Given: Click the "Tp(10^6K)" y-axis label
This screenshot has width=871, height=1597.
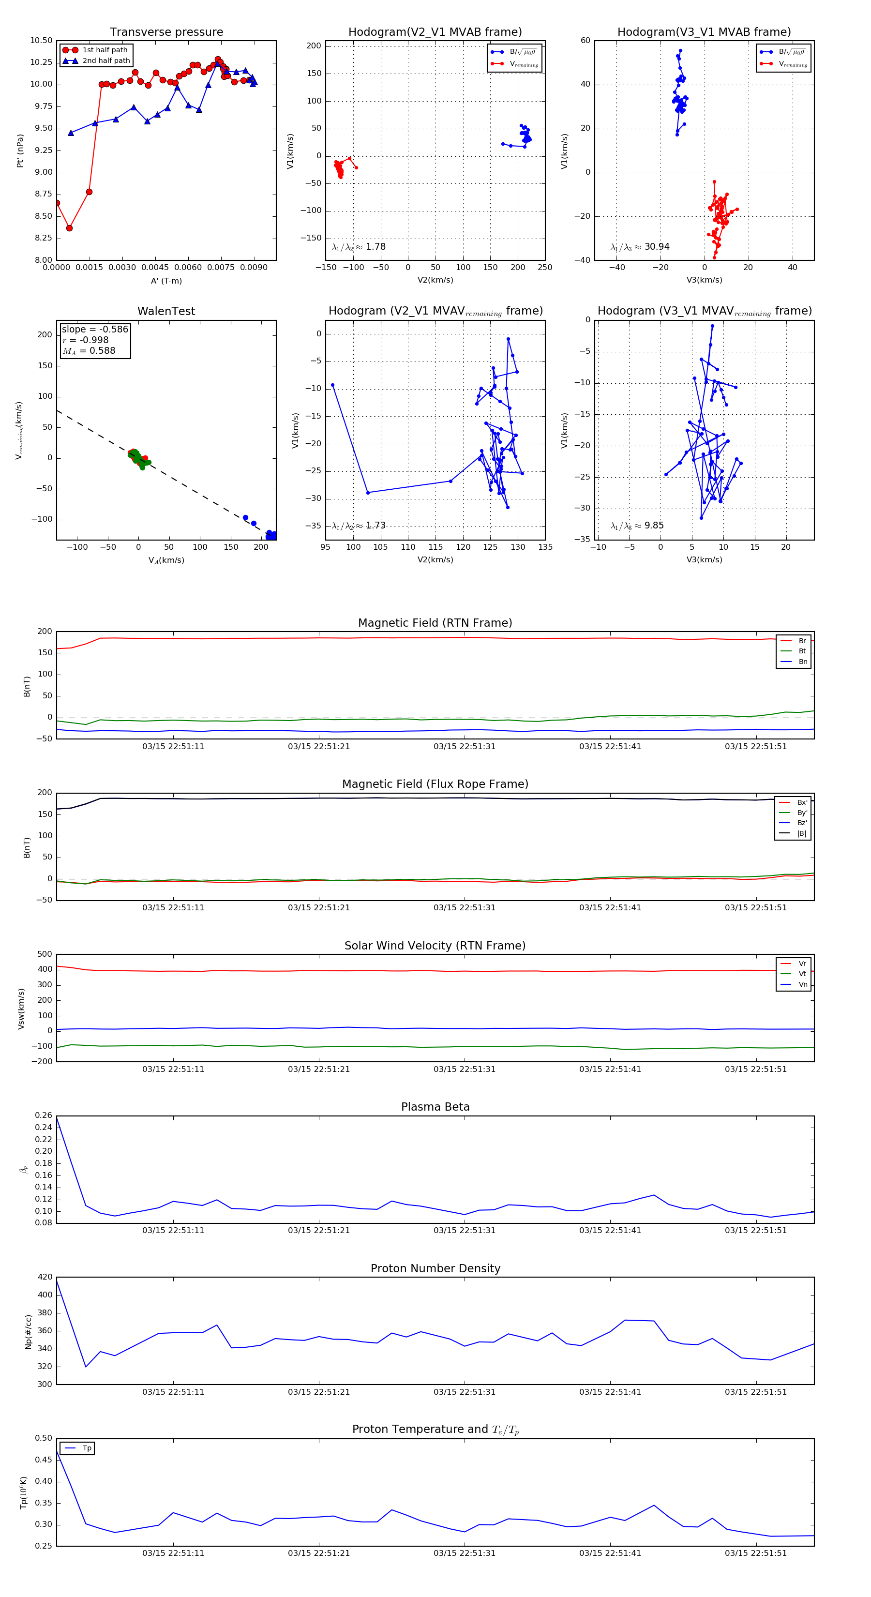Looking at the screenshot, I should 24,1492.
